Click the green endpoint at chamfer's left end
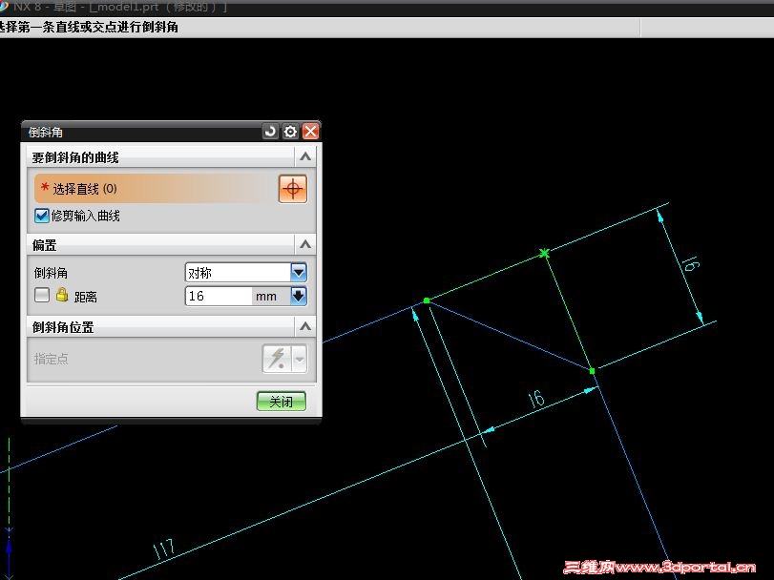Screen dimensions: 774x580 click(427, 300)
